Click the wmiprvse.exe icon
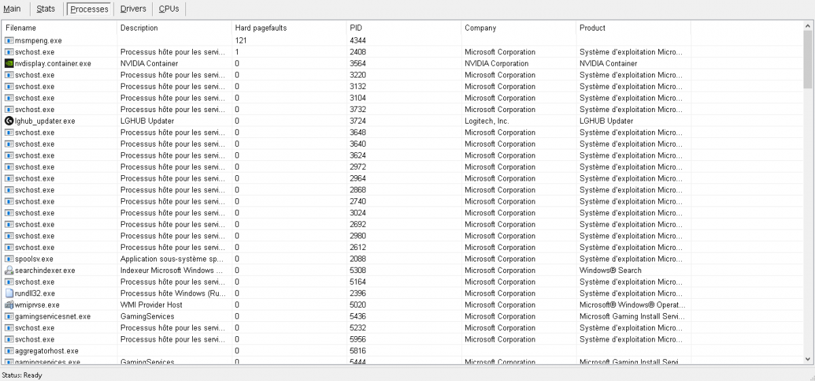This screenshot has height=381, width=815. click(x=9, y=305)
